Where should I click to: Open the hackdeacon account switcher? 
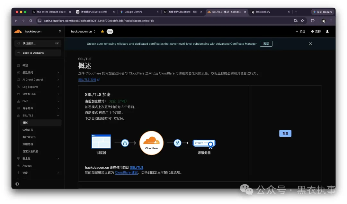point(60,32)
